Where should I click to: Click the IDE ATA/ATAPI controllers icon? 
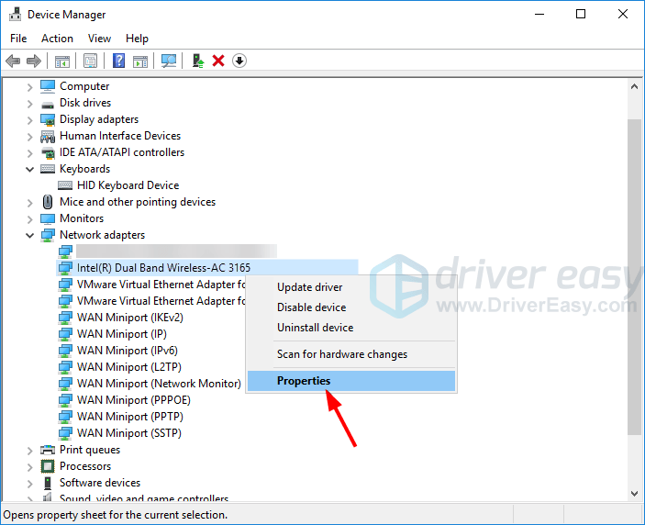pos(48,153)
